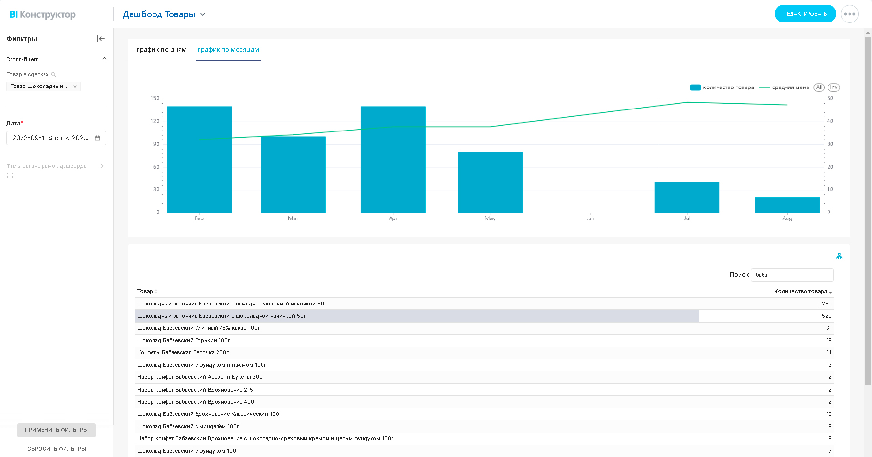Collapse the Cross-filters section

[x=104, y=59]
